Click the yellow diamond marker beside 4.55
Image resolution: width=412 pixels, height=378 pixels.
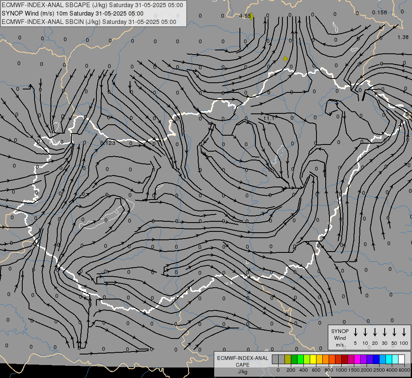coord(251,16)
